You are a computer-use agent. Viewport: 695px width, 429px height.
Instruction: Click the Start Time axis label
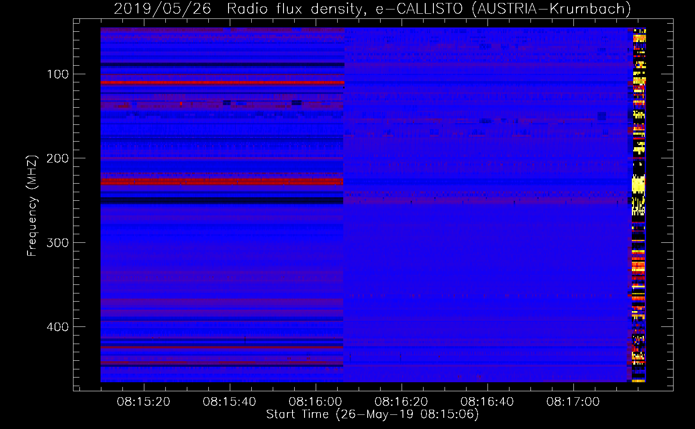tap(372, 414)
